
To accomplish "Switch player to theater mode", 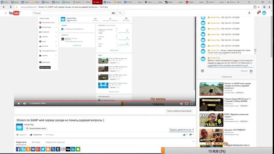I will pos(187,104).
